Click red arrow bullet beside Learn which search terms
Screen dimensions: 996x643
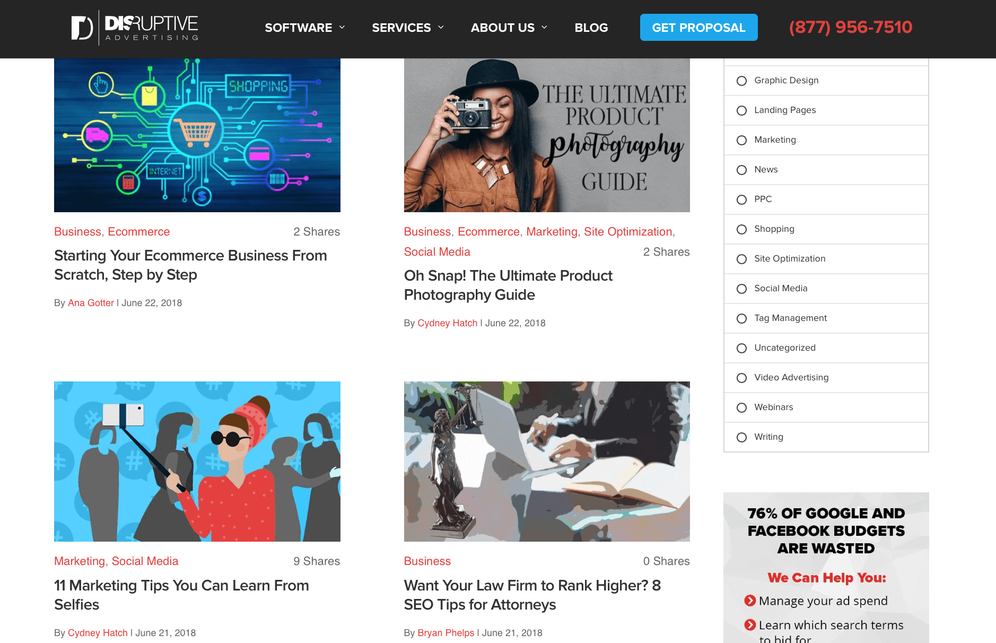click(x=750, y=625)
